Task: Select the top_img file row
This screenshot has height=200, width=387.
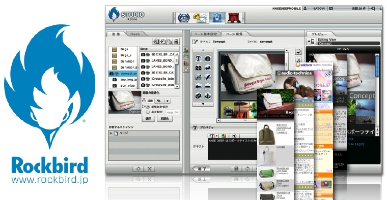Action: 123,80
